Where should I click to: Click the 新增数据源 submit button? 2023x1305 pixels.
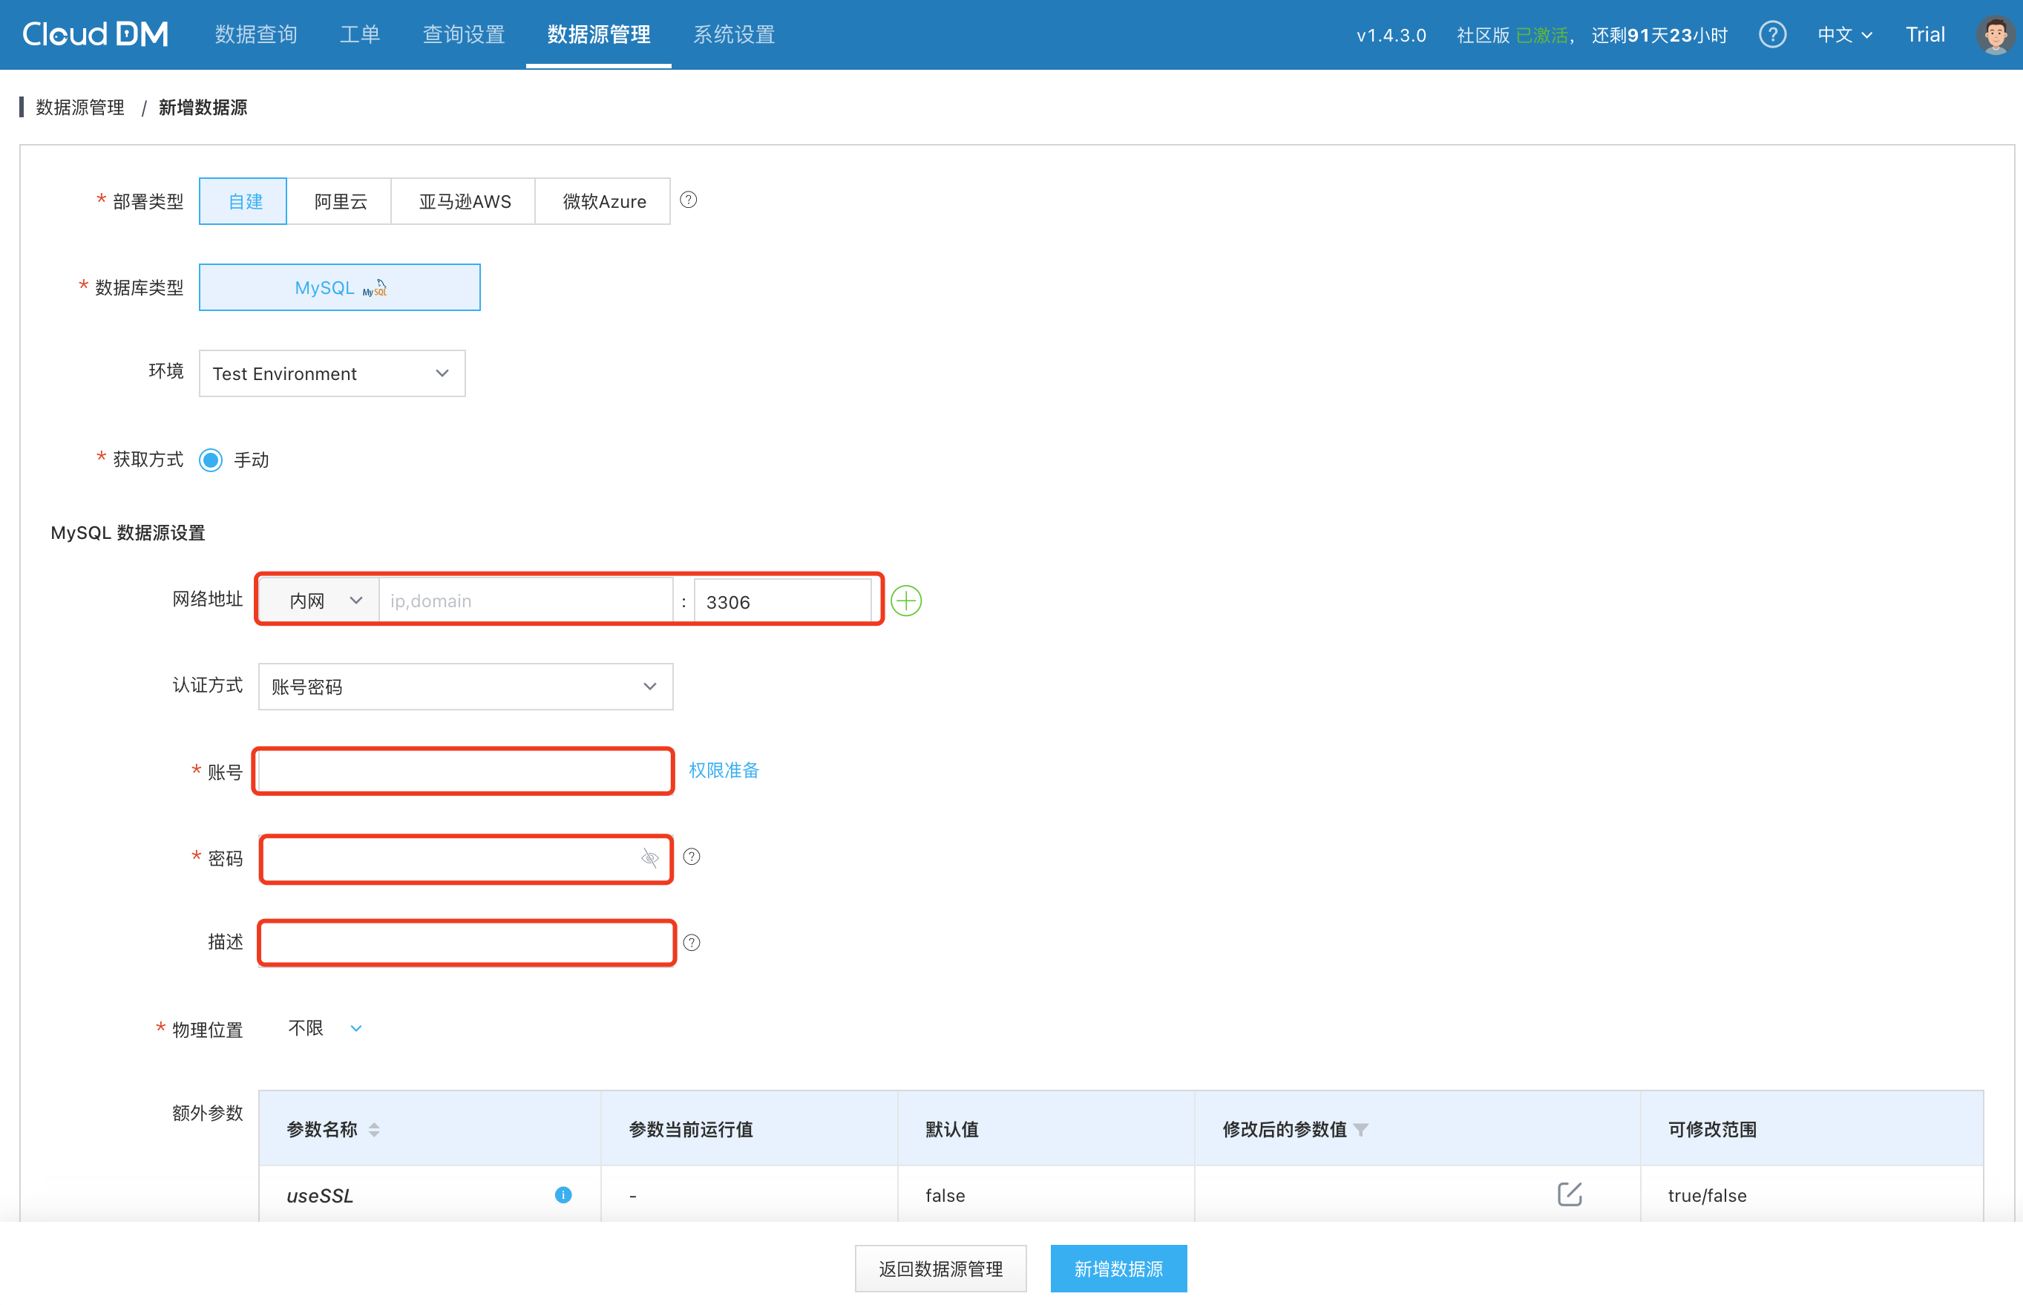[x=1118, y=1268]
